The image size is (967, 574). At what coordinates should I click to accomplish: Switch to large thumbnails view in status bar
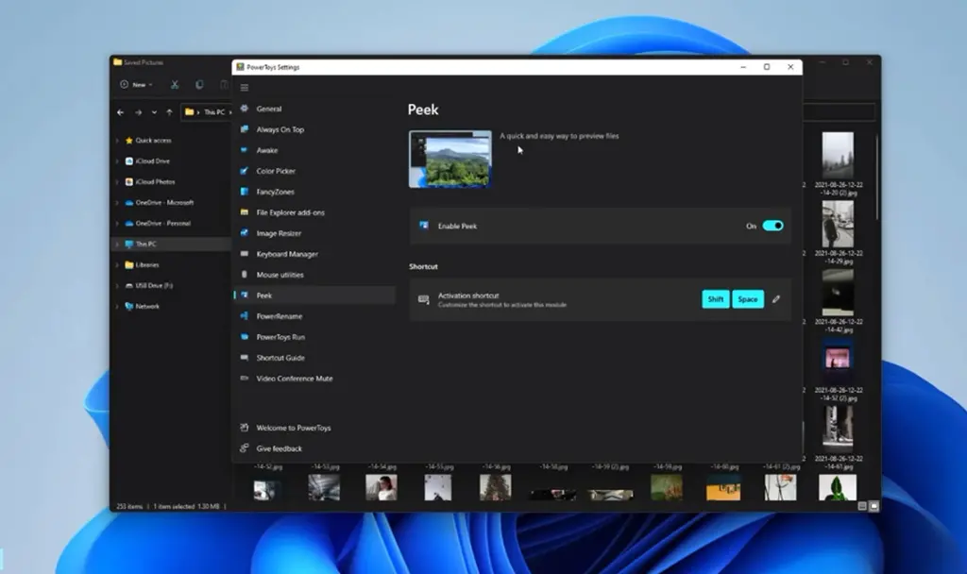click(874, 506)
